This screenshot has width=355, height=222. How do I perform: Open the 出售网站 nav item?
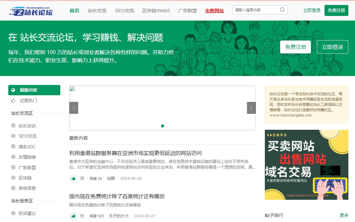point(214,11)
